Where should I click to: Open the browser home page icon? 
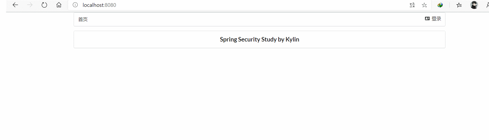(x=59, y=5)
